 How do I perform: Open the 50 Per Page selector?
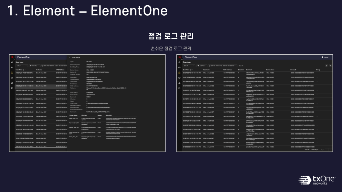point(316,150)
